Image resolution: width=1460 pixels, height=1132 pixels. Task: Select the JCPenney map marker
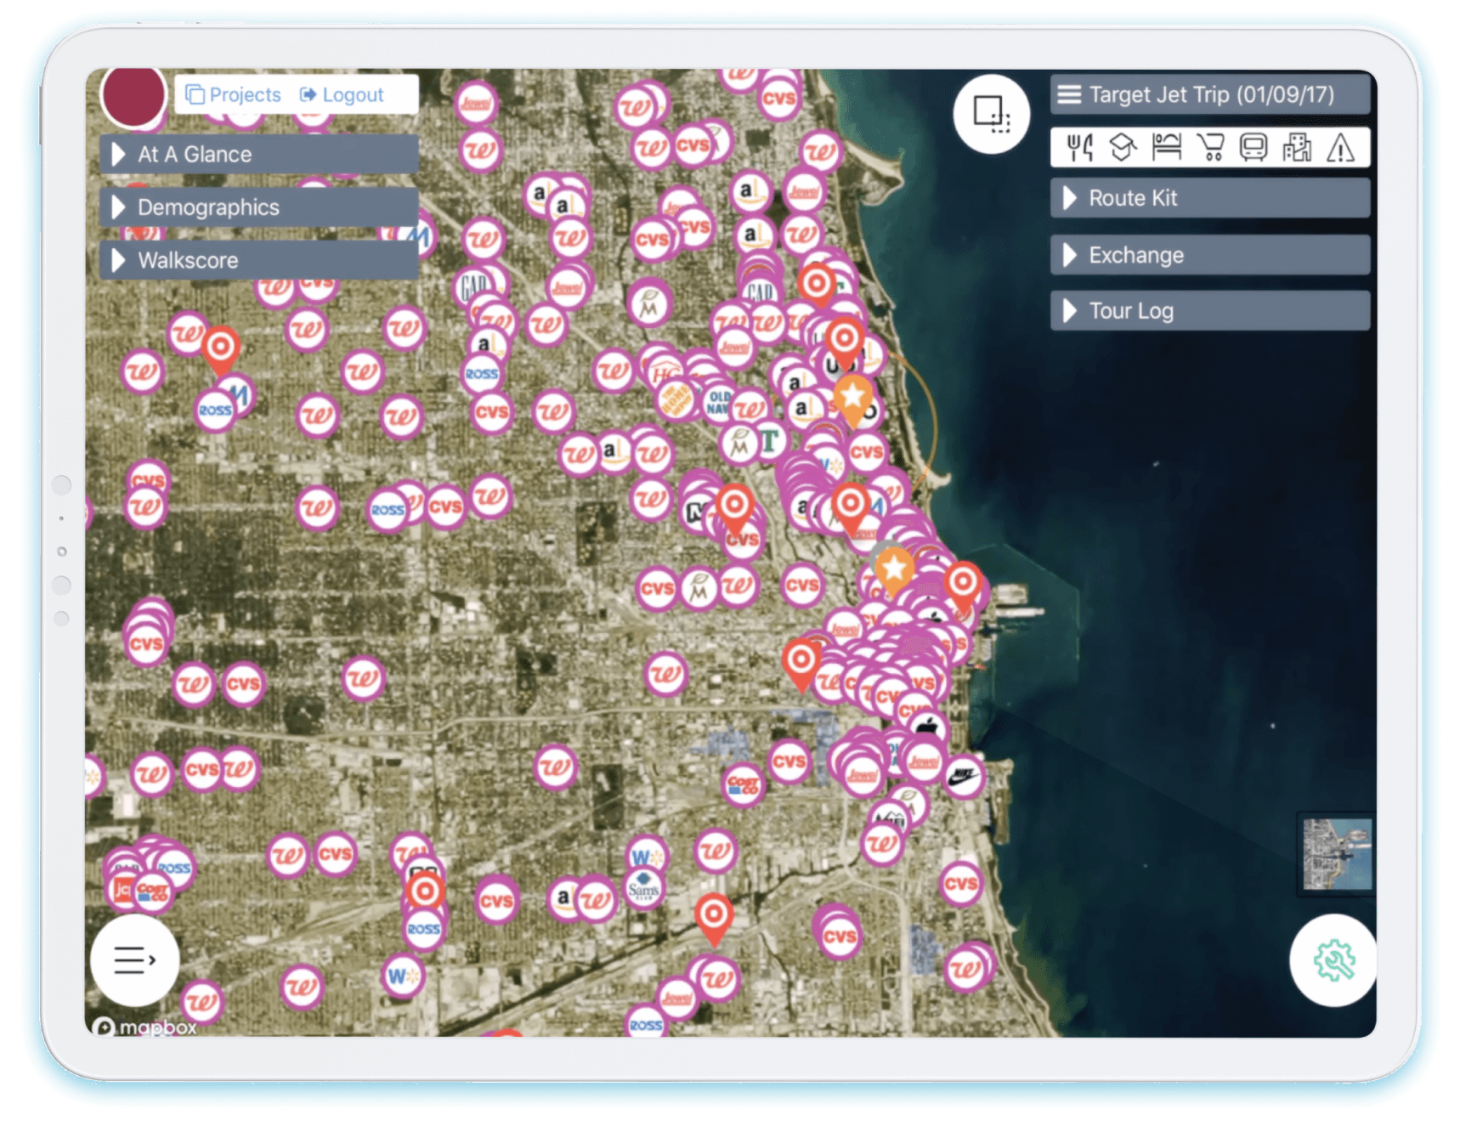point(122,889)
